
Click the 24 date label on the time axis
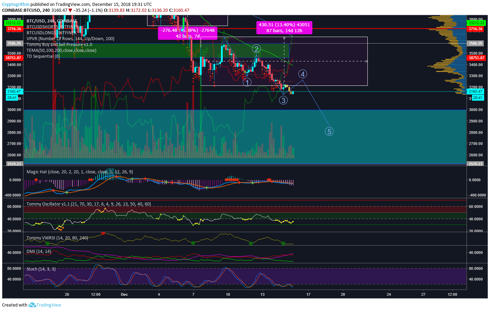pyautogui.click(x=389, y=295)
